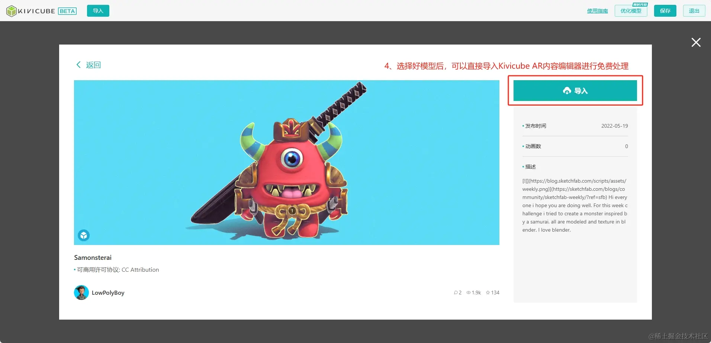Image resolution: width=711 pixels, height=343 pixels.
Task: Click the star likes icon showing 134
Action: coord(488,293)
